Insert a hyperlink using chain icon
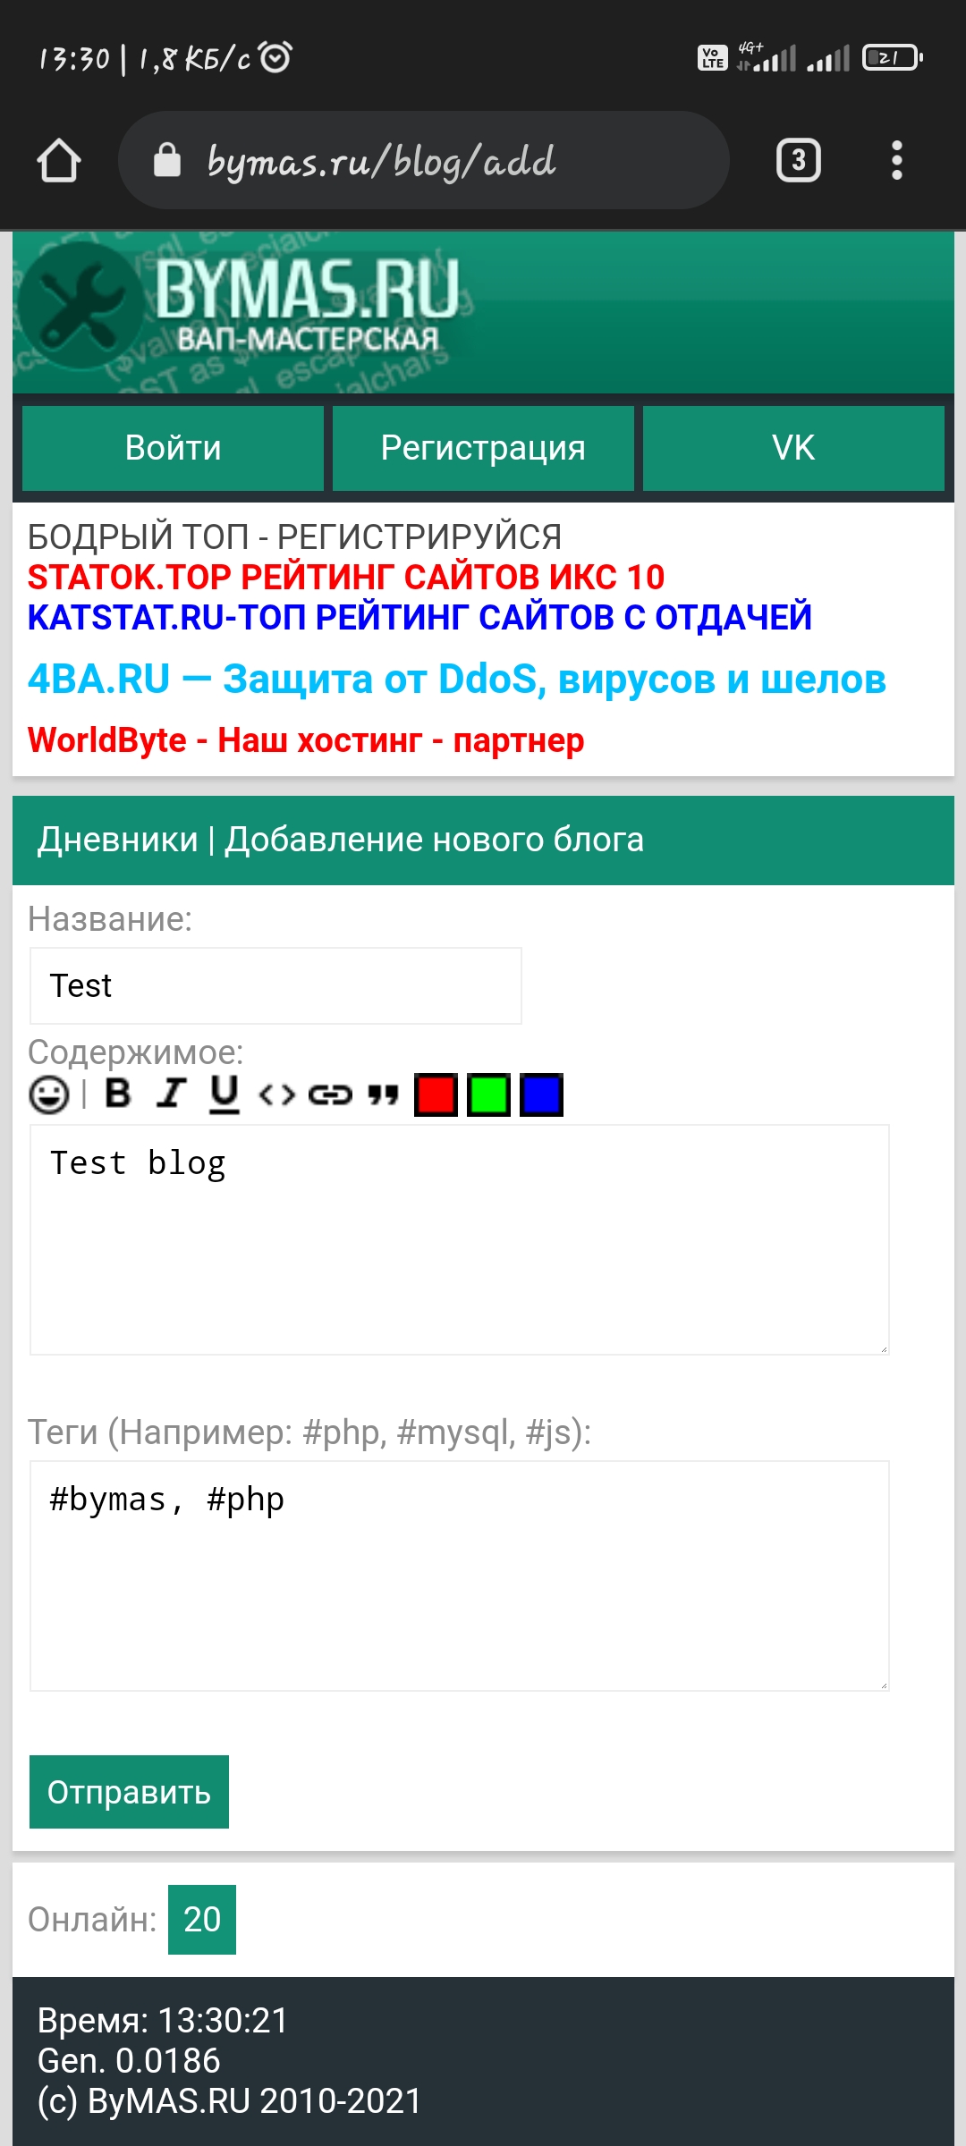Screen dimensions: 966x2146 click(330, 1094)
